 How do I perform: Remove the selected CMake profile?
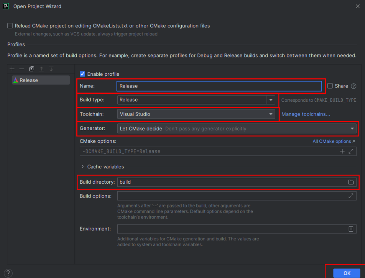click(x=22, y=69)
